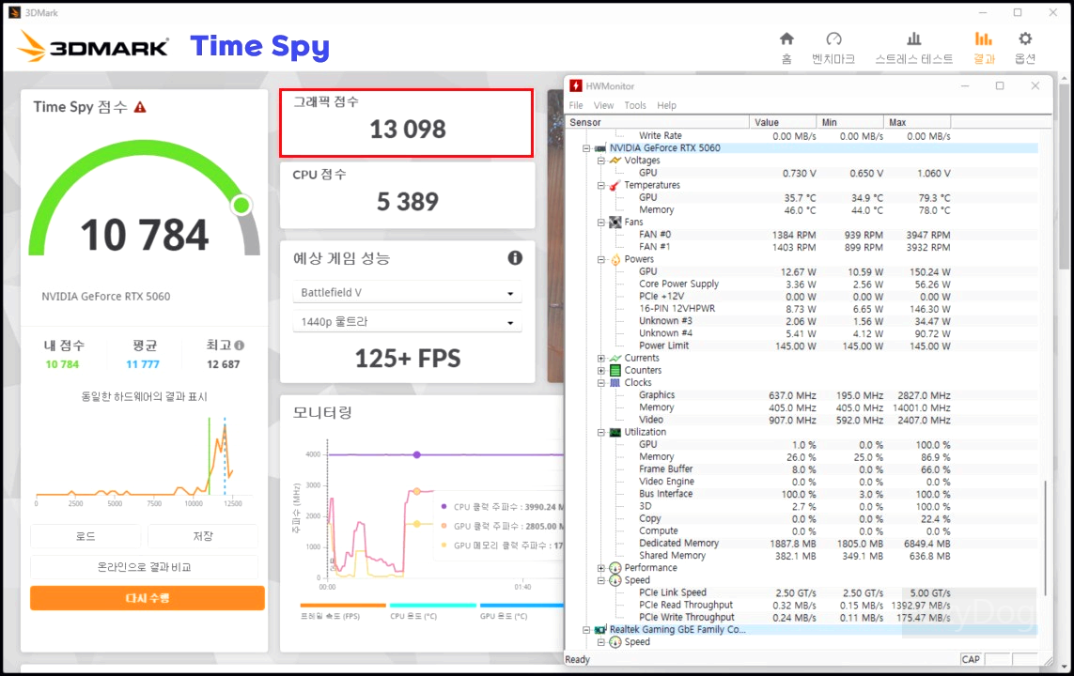
Task: Expand the Currents tree node
Action: click(x=600, y=358)
